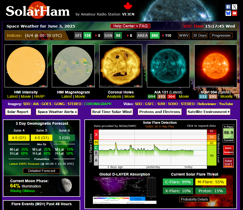Image resolution: width=243 pixels, height=210 pixels.
Task: Open GSFC in the Video row
Action: pos(150,104)
